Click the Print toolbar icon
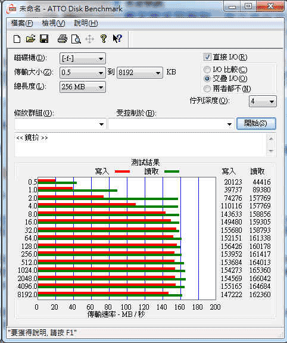287x343 pixels. 63,39
